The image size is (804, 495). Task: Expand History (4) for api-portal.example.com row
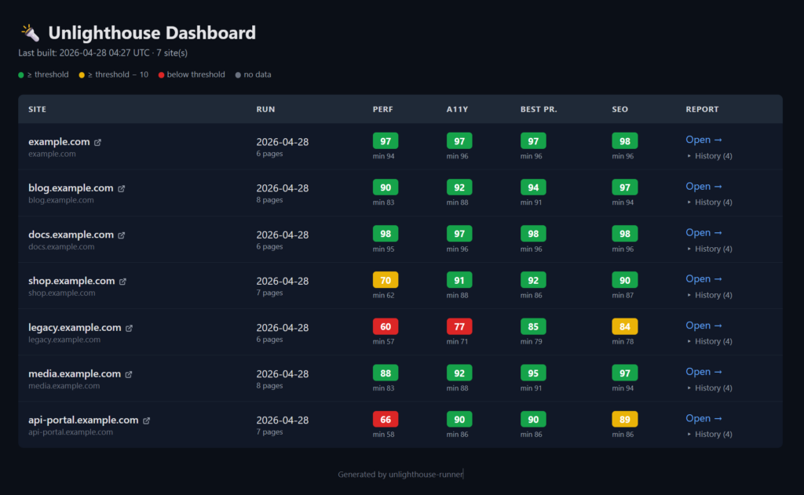(709, 434)
